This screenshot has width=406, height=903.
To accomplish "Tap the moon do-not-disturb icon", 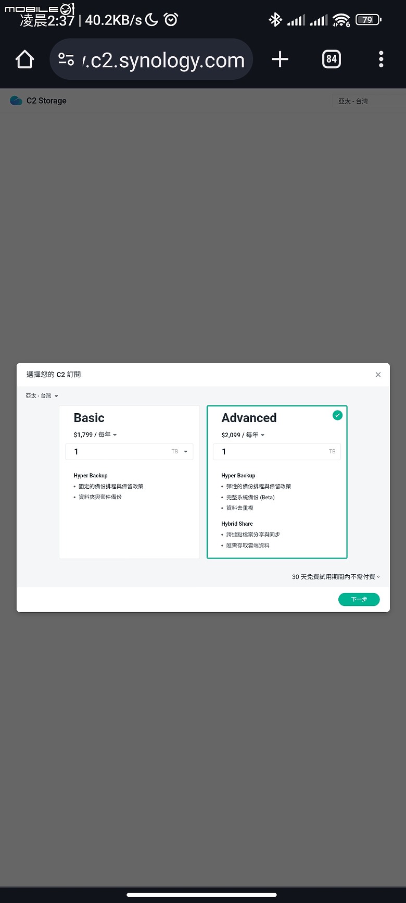I will [x=151, y=20].
